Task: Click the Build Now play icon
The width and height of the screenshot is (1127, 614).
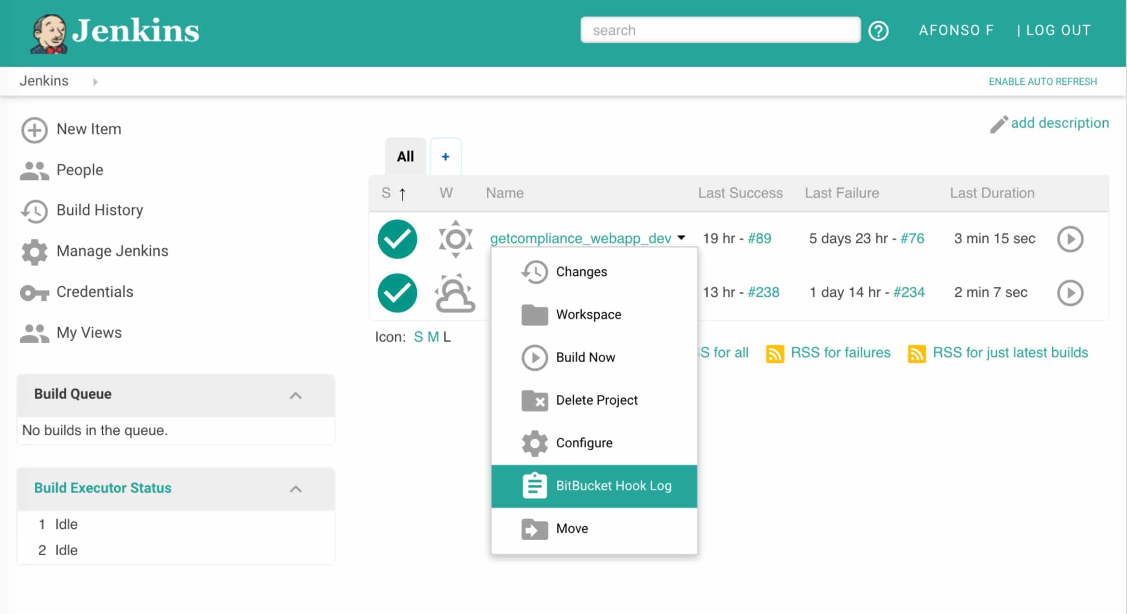Action: (x=535, y=357)
